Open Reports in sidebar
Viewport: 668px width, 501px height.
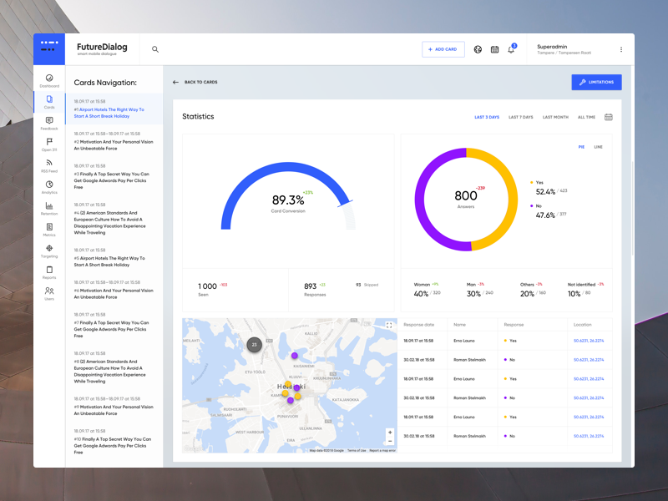point(49,272)
